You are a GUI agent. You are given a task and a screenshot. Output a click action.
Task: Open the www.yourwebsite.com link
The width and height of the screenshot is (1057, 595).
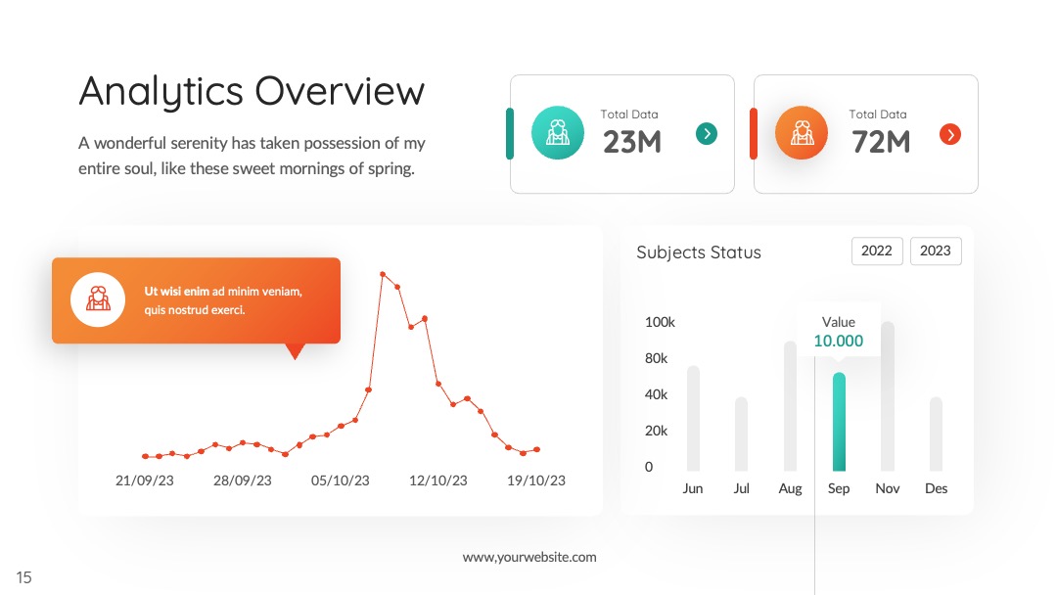529,557
